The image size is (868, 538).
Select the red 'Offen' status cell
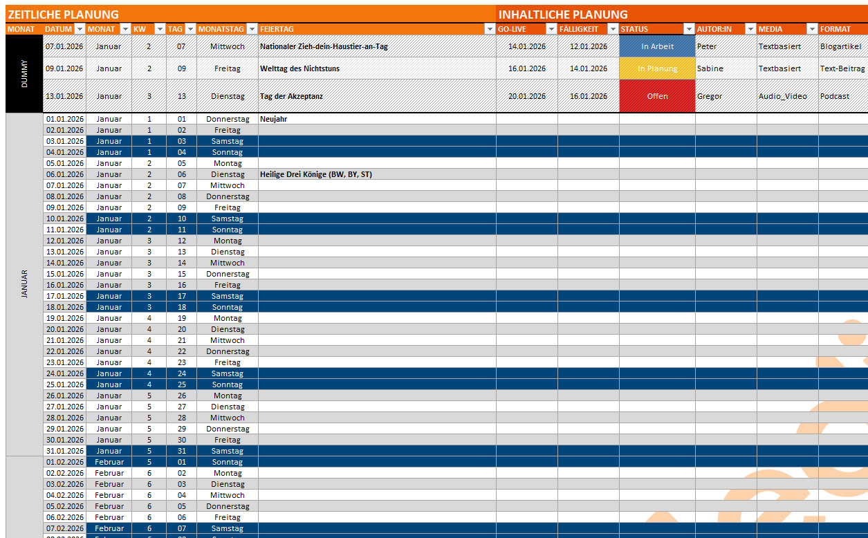pos(657,96)
